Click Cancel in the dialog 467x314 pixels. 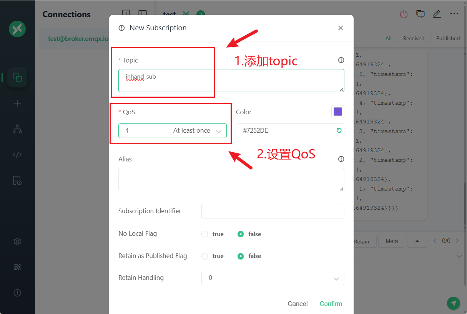(x=297, y=304)
